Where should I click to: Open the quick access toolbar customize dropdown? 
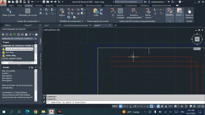coord(62,2)
